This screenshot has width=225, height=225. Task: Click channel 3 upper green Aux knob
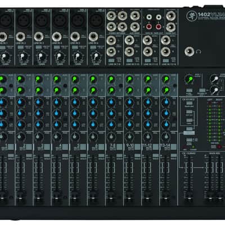[38, 79]
